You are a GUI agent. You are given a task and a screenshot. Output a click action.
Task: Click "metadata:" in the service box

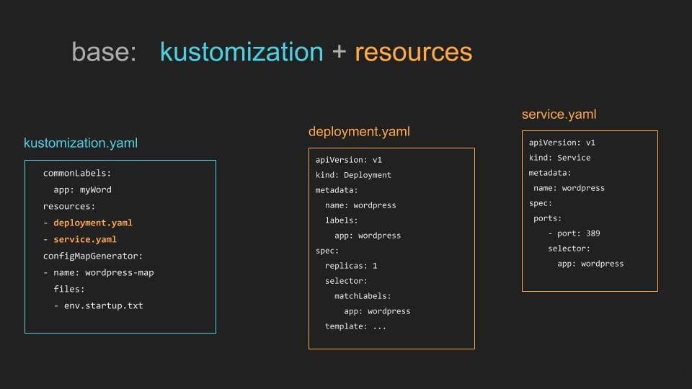click(550, 173)
